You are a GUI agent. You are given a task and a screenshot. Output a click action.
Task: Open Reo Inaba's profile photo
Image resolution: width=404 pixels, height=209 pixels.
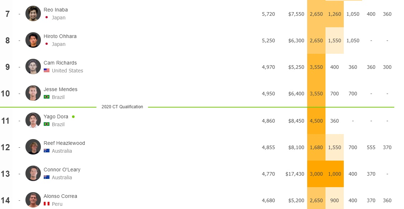tap(33, 14)
